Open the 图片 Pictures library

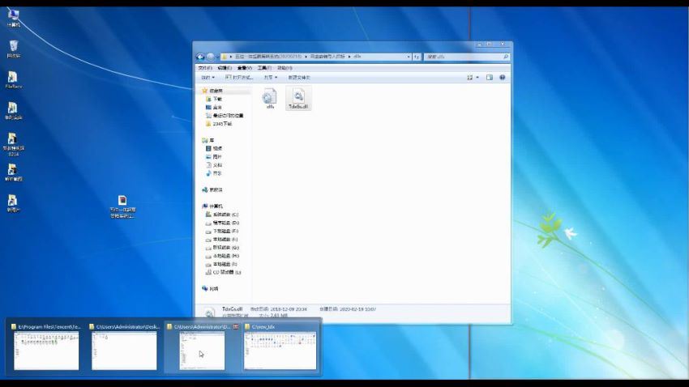[x=214, y=156]
